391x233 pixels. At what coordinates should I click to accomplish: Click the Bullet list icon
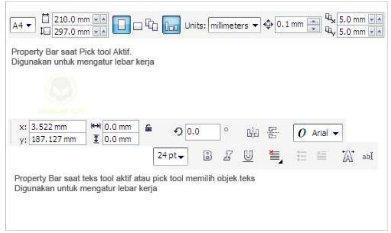click(302, 156)
